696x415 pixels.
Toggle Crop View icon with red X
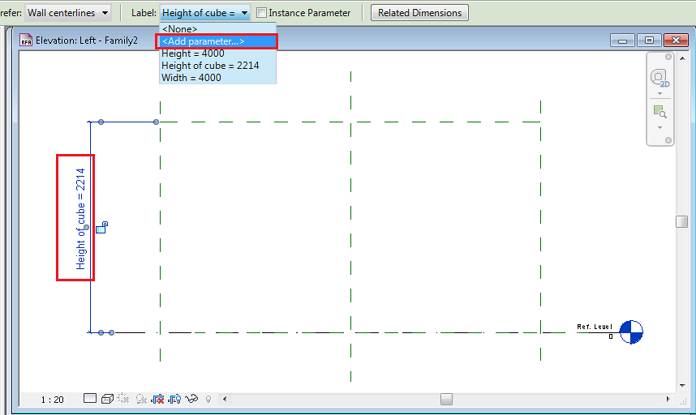coord(157,399)
